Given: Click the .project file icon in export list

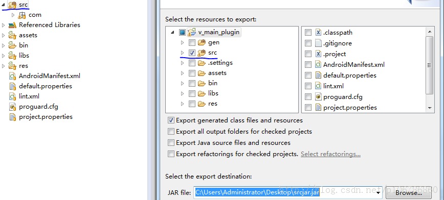Looking at the screenshot, I should point(318,54).
